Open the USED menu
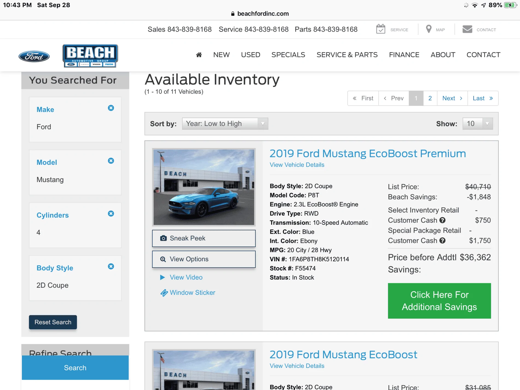The image size is (520, 390). point(250,55)
